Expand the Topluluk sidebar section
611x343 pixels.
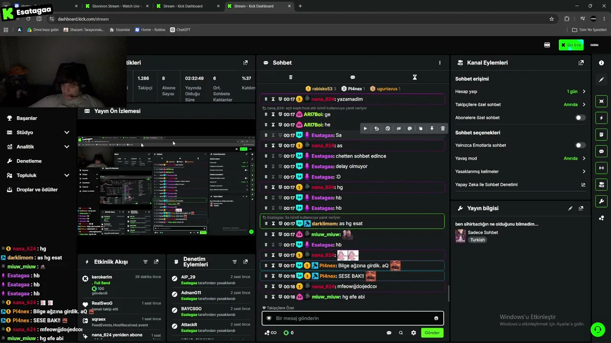[39, 175]
